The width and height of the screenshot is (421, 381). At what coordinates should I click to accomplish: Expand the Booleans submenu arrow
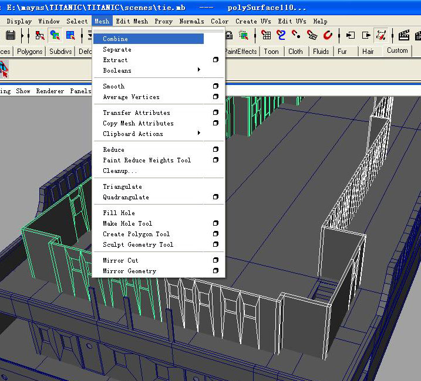pos(199,70)
